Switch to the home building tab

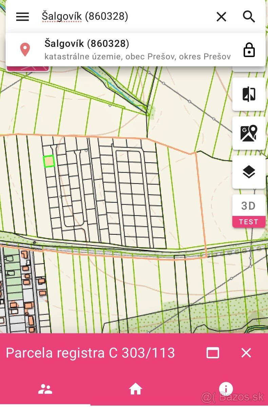point(135,389)
